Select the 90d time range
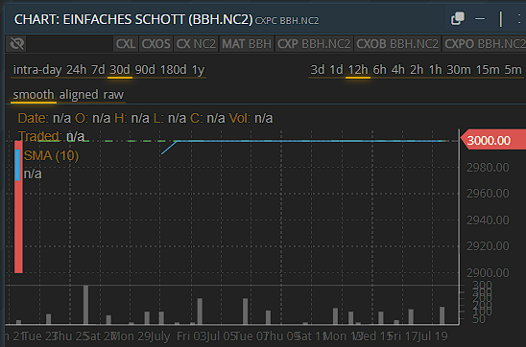Screen dimensions: 526x347 point(145,70)
